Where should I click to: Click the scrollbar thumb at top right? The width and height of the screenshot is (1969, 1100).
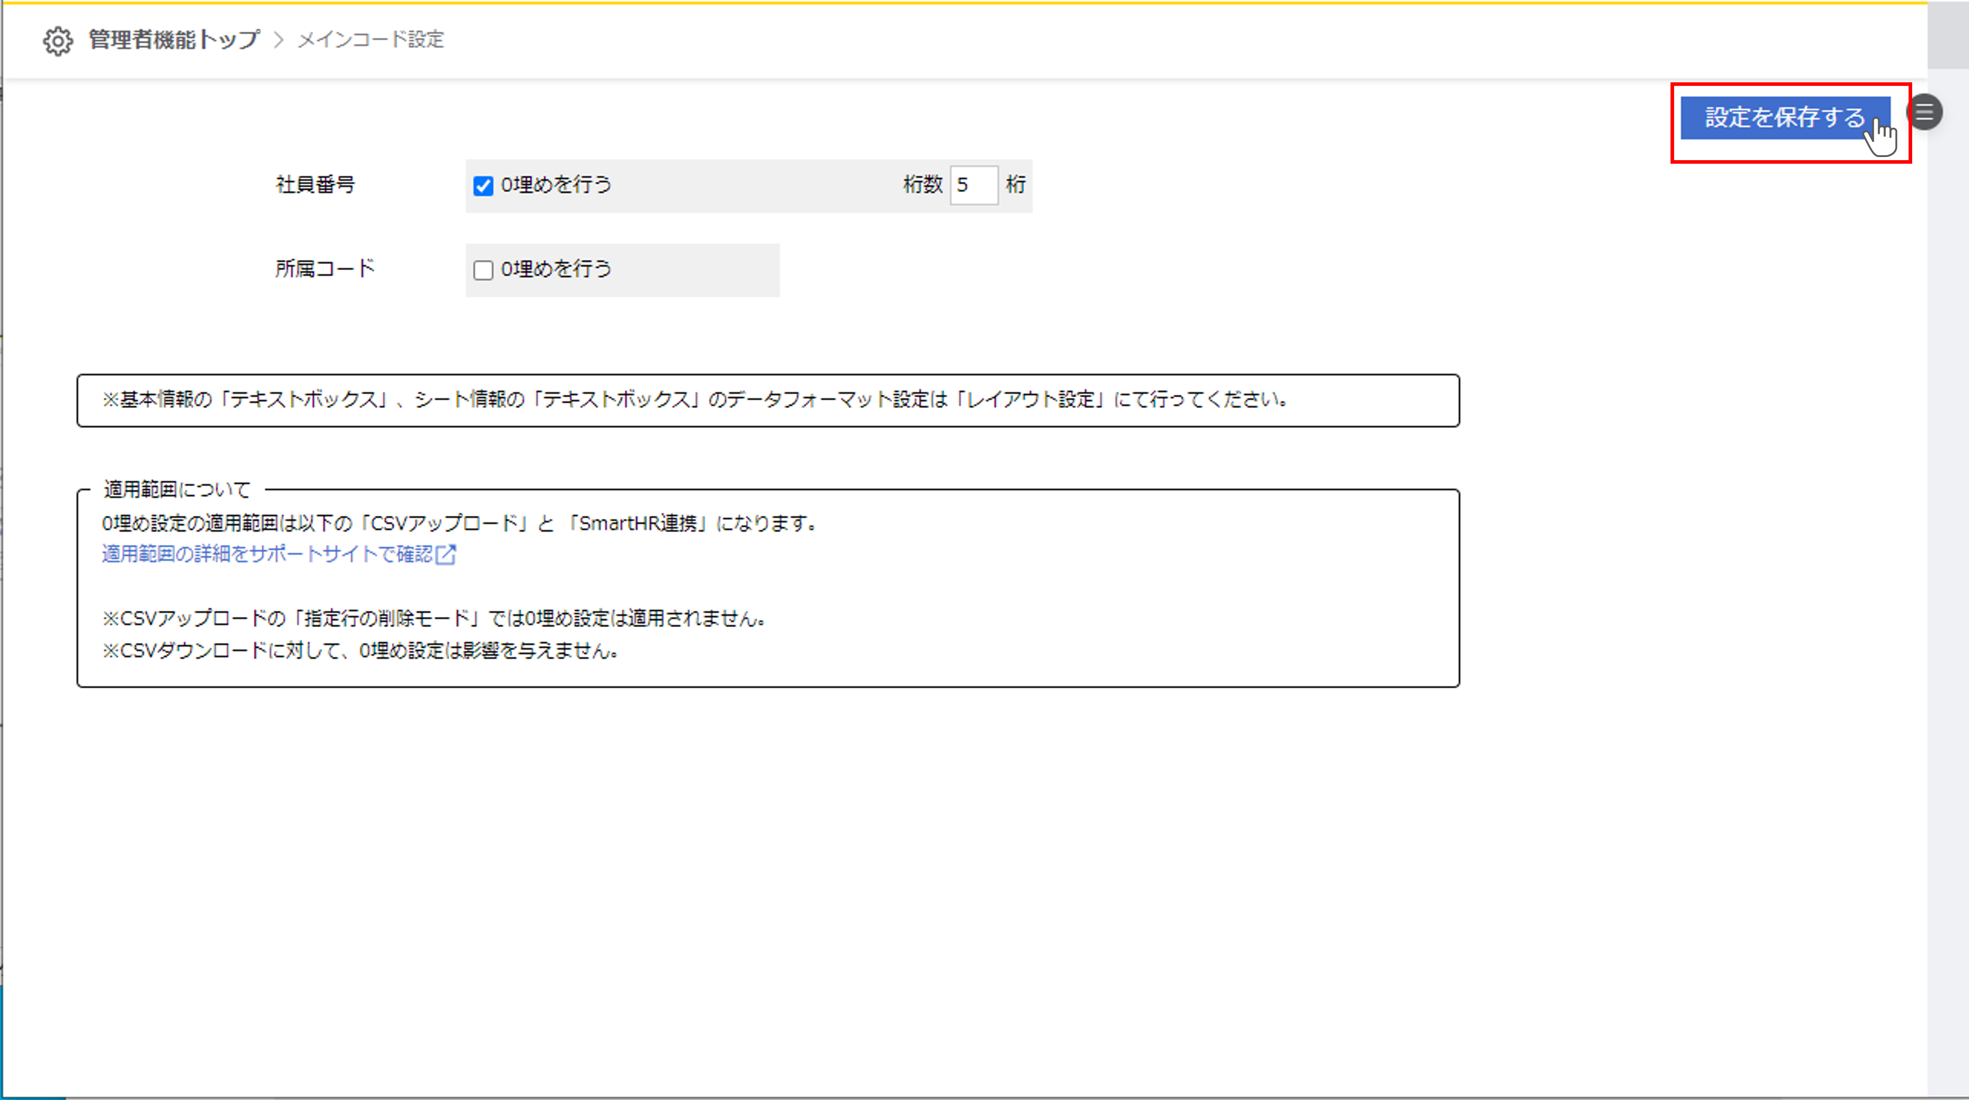[1948, 34]
